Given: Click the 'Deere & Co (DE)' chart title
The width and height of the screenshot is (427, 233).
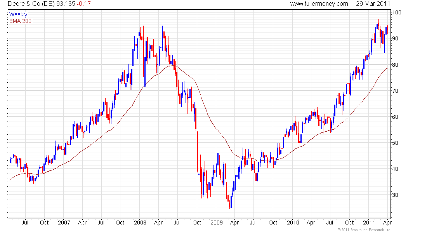Looking at the screenshot, I should [x=31, y=4].
